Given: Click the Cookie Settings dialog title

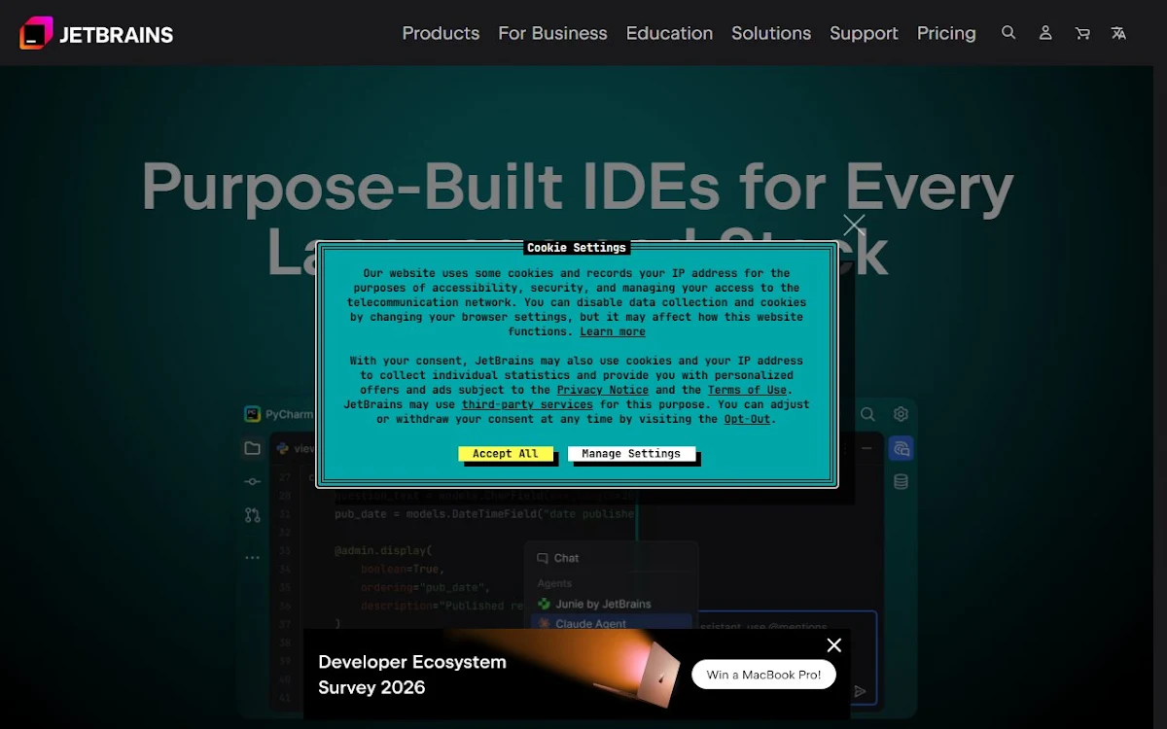Looking at the screenshot, I should [x=577, y=248].
